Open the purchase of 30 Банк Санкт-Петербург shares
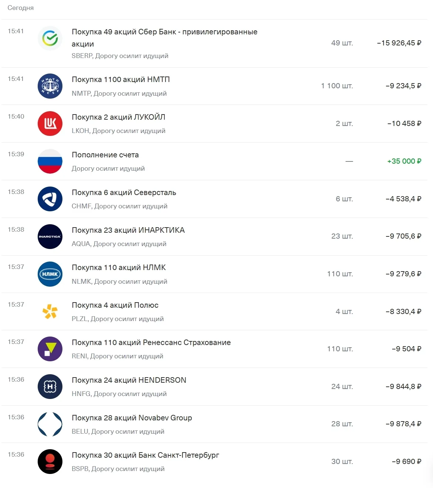The width and height of the screenshot is (433, 488). [214, 462]
